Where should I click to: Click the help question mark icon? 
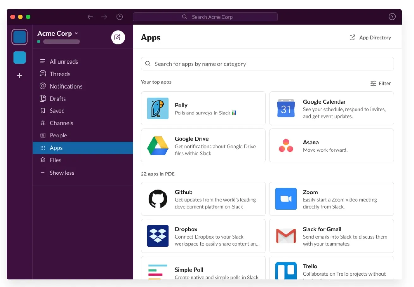tap(392, 17)
